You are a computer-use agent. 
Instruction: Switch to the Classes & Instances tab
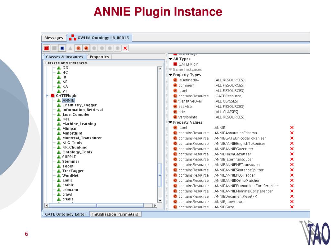65,57
